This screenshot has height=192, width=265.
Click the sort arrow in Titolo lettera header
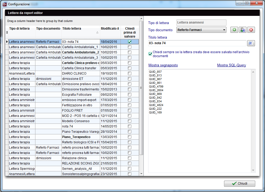97,32
